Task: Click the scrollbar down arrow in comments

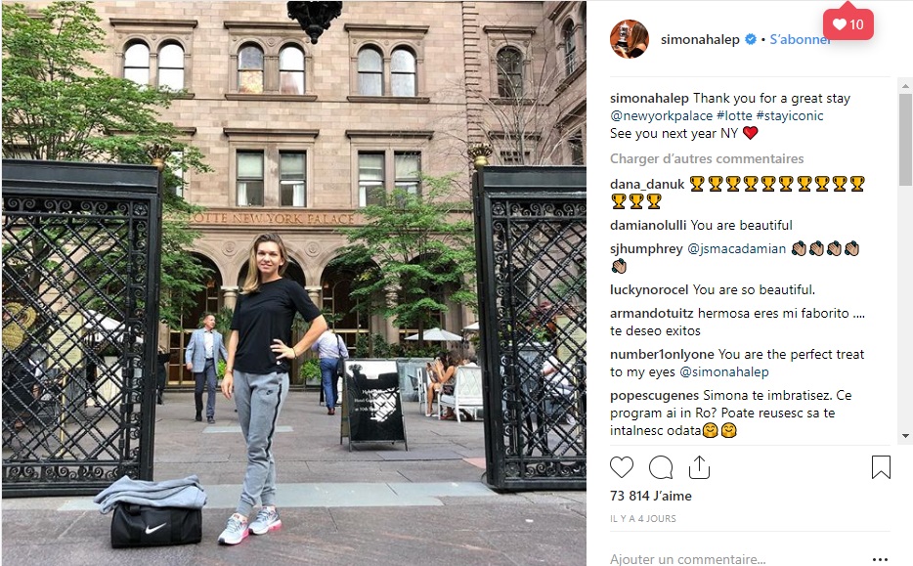Action: point(905,436)
